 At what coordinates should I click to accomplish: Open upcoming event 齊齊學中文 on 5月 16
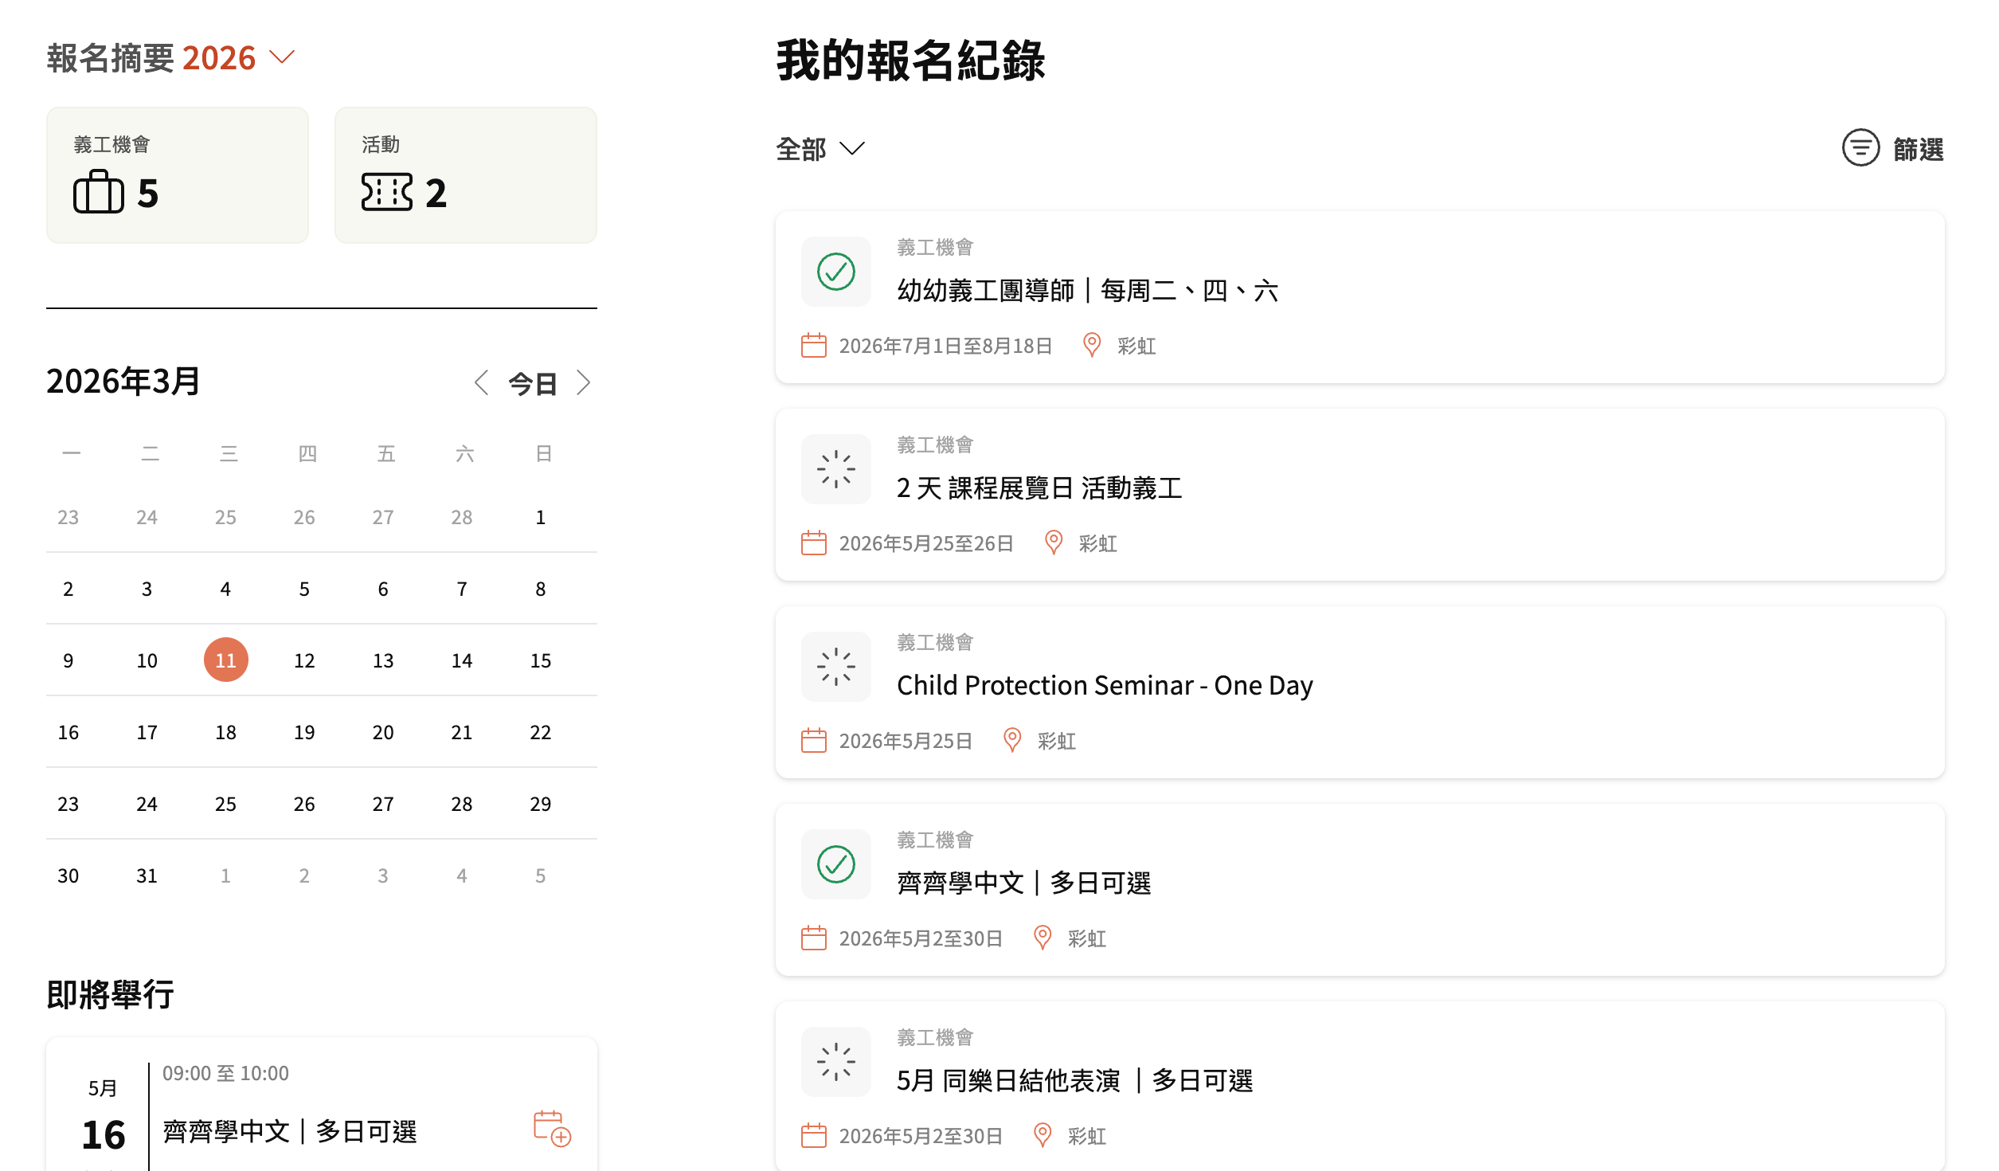pos(290,1131)
